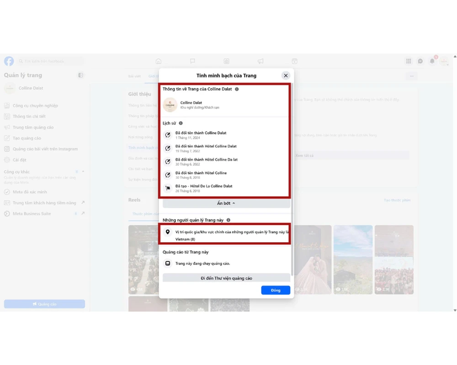
Task: Click Đi đến Thư viện quảng cáo button
Action: pos(226,278)
